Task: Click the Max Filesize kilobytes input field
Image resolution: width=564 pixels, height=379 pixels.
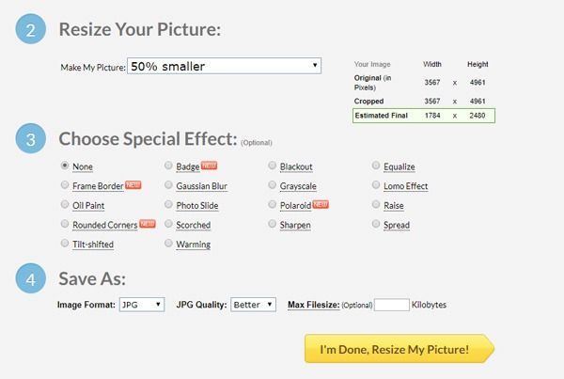Action: (x=392, y=305)
